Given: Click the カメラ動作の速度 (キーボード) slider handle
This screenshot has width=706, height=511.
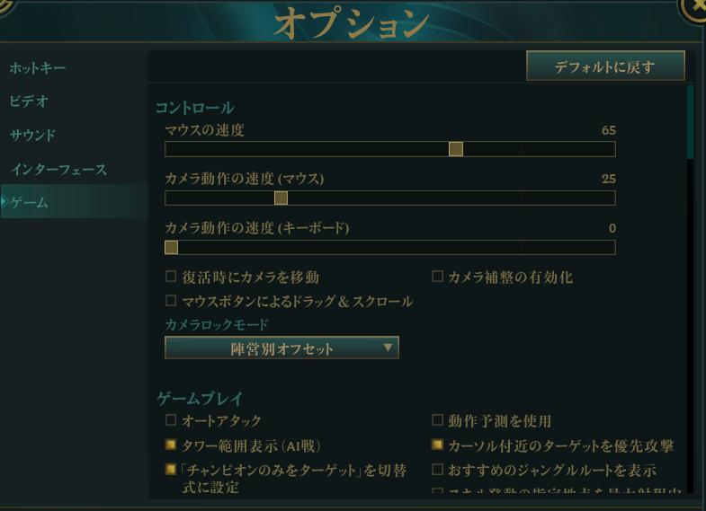Looking at the screenshot, I should click(171, 247).
